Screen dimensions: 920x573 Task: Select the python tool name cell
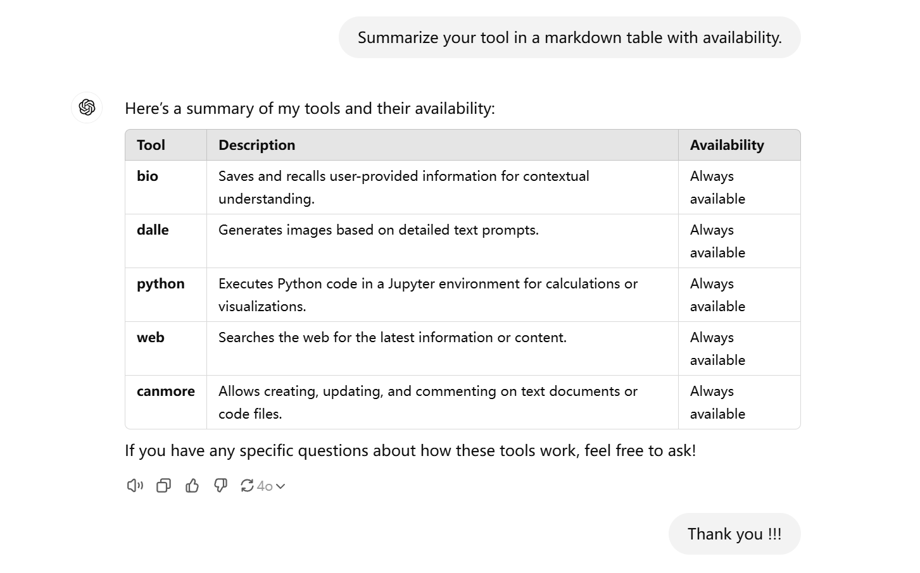(166, 295)
